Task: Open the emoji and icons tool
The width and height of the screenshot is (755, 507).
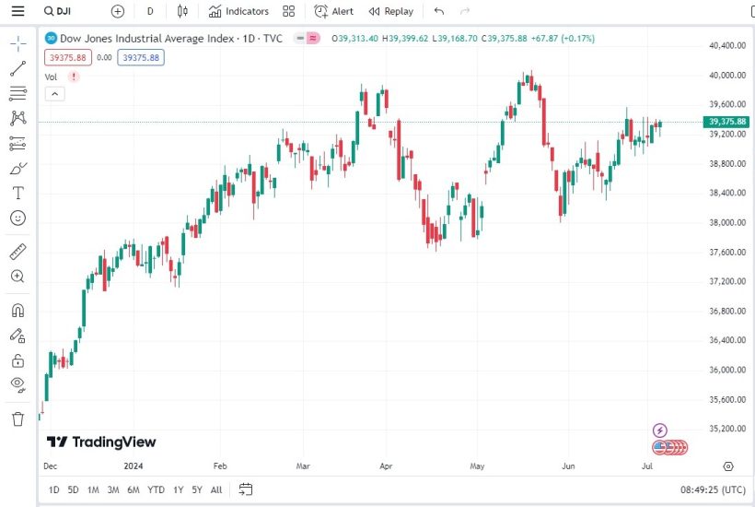Action: click(x=17, y=218)
